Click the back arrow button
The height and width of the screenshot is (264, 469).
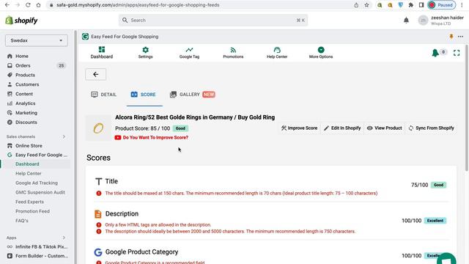pos(96,74)
